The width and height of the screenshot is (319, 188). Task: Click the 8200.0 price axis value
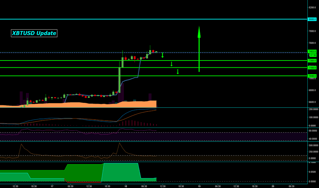312,8
